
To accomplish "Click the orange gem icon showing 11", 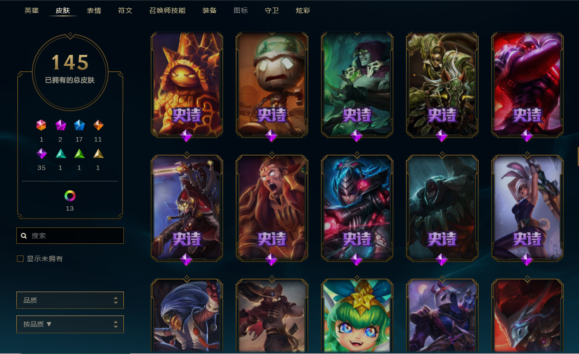I will coord(98,125).
